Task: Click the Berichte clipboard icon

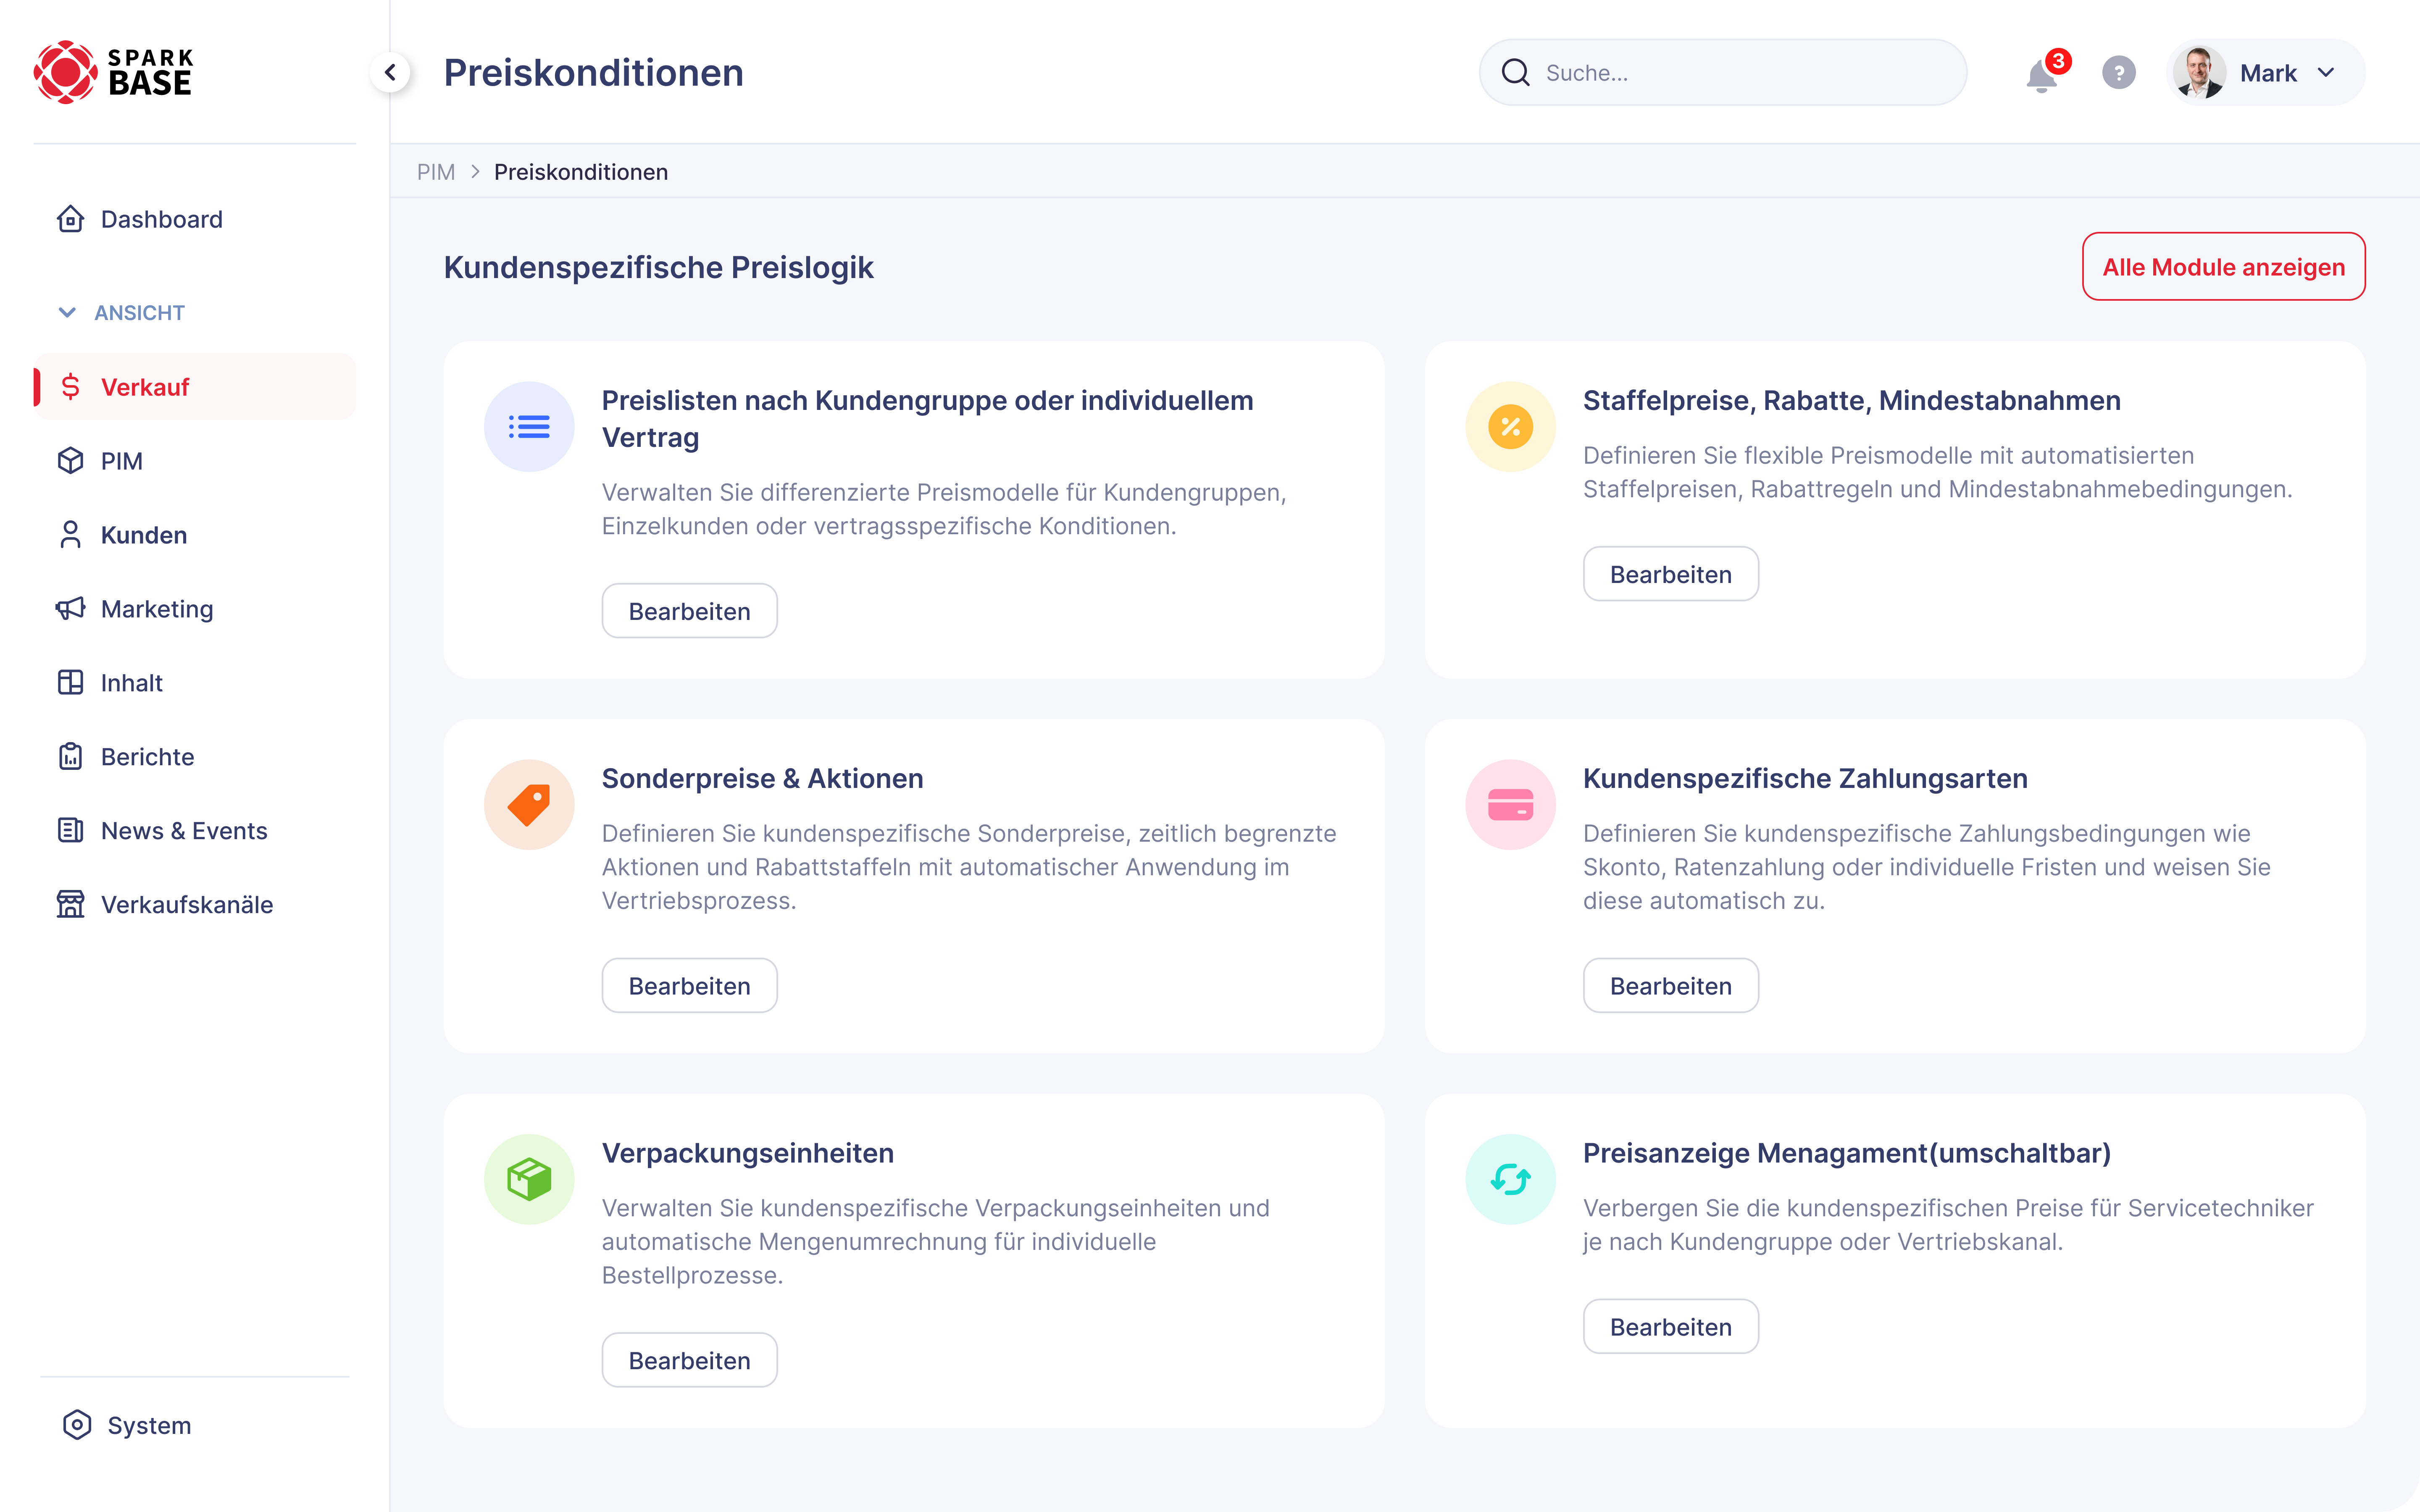Action: click(x=70, y=756)
